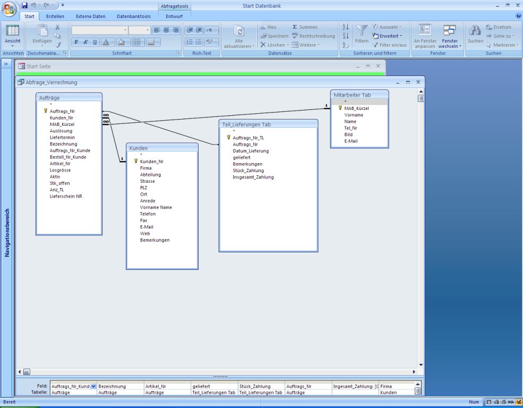Click the increase indent icon in Rich-Text
The image size is (523, 408).
click(x=199, y=30)
